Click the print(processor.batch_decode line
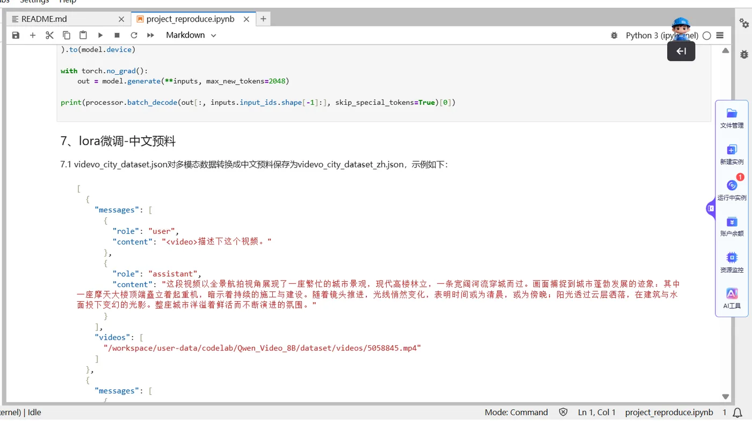 [258, 102]
